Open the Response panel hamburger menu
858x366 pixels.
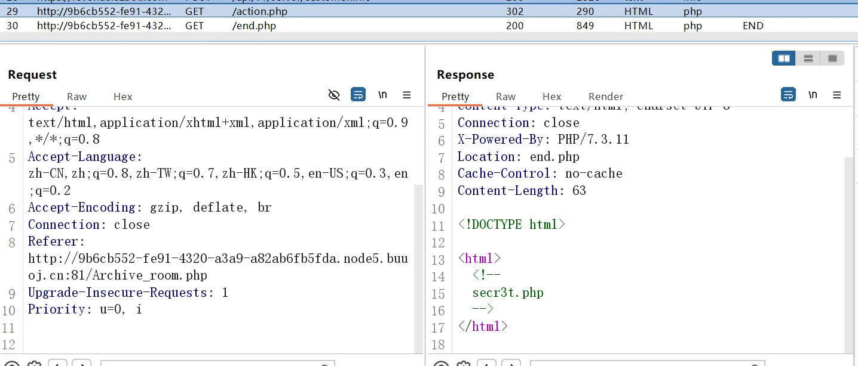[837, 95]
